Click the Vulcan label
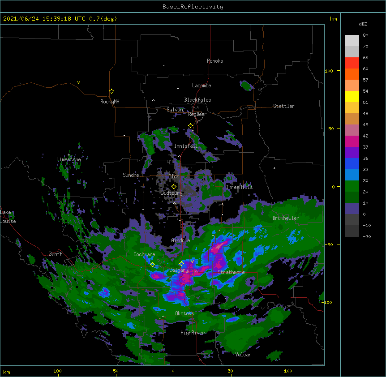The image size is (386, 377). pyautogui.click(x=243, y=355)
